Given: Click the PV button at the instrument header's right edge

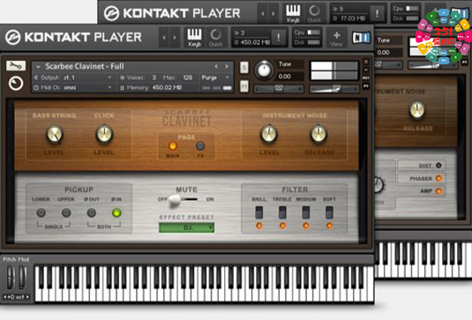Looking at the screenshot, I should [366, 86].
